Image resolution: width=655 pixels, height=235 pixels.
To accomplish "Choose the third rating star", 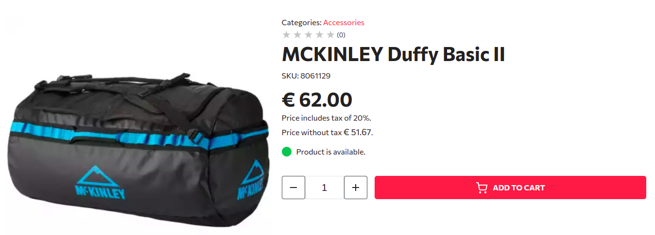I will [x=309, y=34].
